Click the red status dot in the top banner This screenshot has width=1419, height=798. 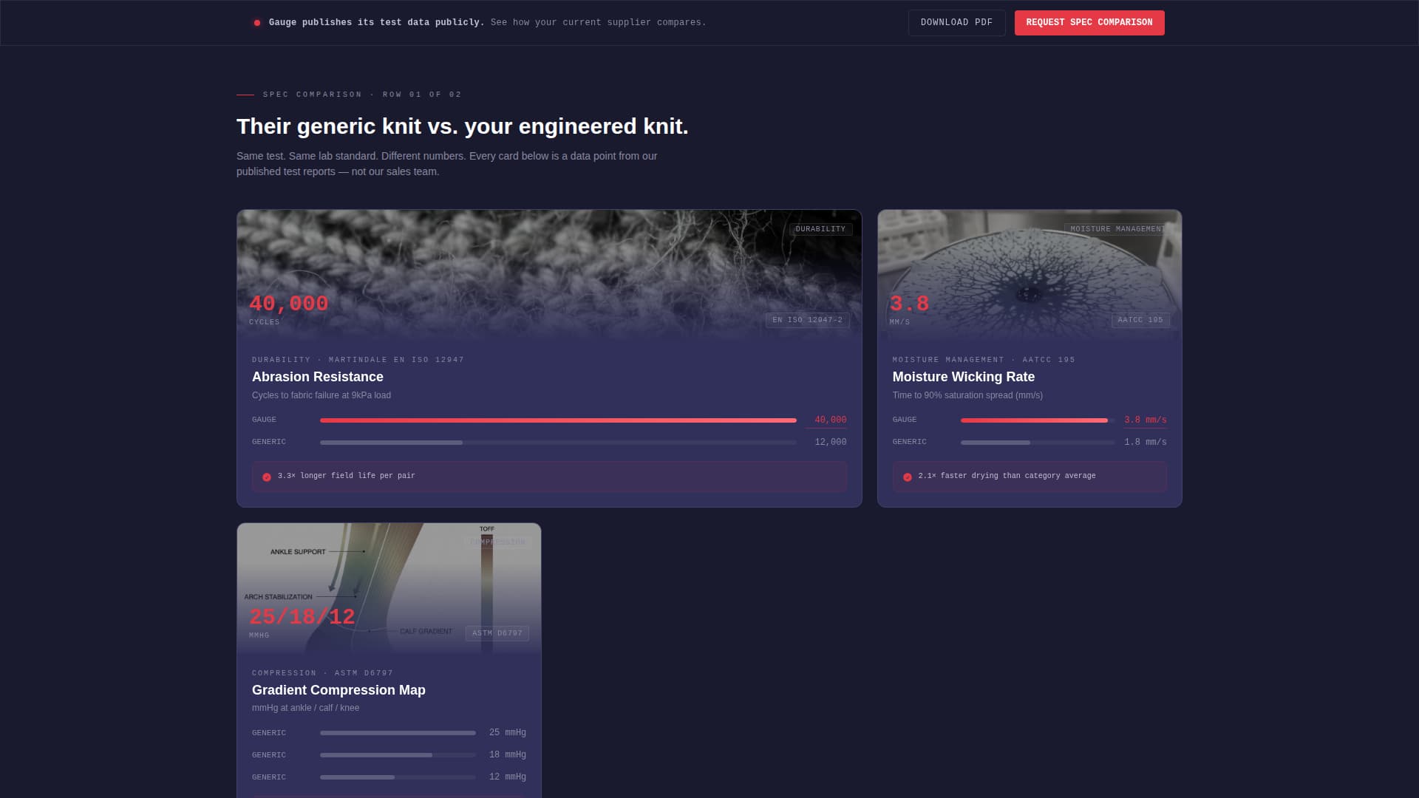(x=256, y=22)
